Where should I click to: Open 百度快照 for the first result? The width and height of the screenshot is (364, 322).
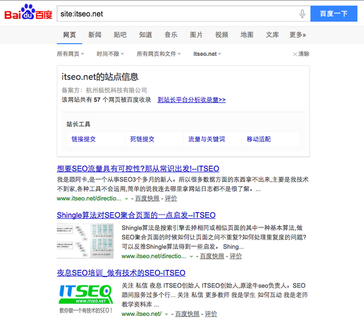[x=147, y=198]
